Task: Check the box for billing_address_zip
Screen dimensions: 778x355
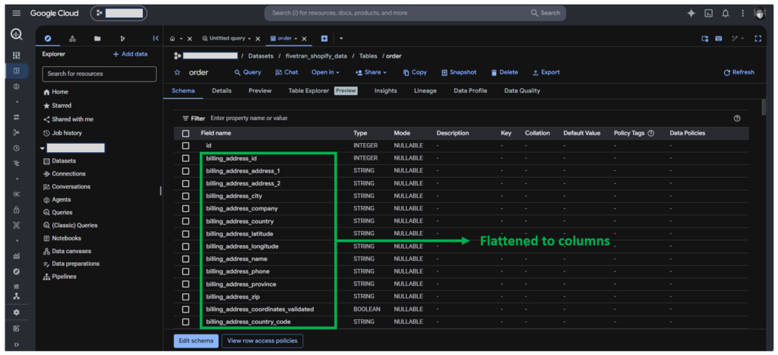Action: pos(185,297)
